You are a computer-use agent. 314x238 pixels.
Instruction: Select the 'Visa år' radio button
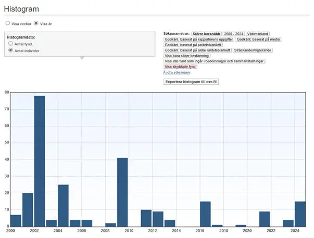click(x=36, y=23)
